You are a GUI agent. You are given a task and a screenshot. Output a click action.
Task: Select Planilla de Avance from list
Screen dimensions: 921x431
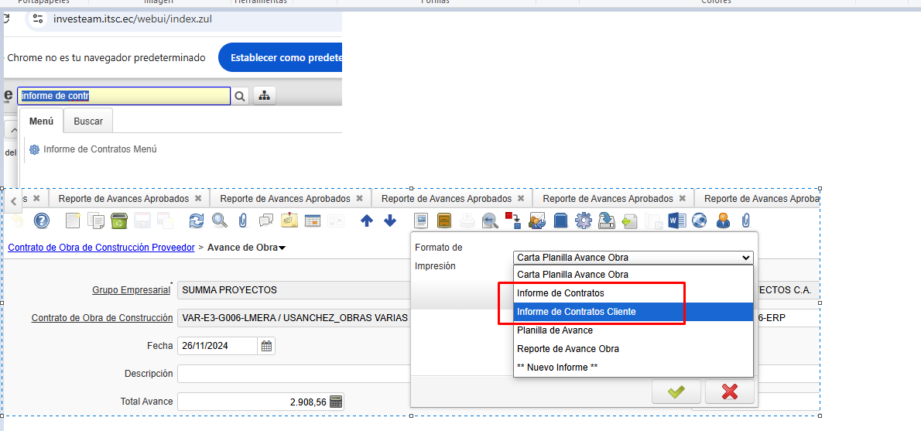point(555,330)
